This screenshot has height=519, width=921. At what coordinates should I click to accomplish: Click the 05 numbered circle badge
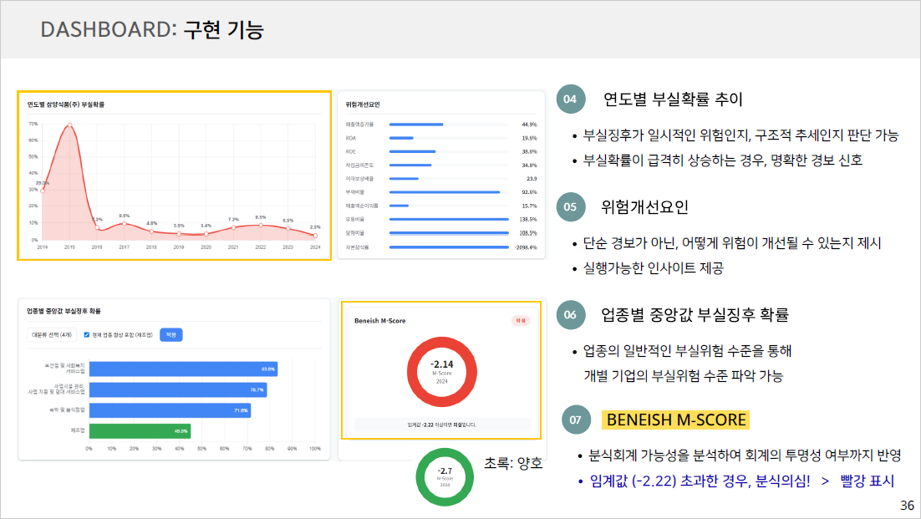570,206
